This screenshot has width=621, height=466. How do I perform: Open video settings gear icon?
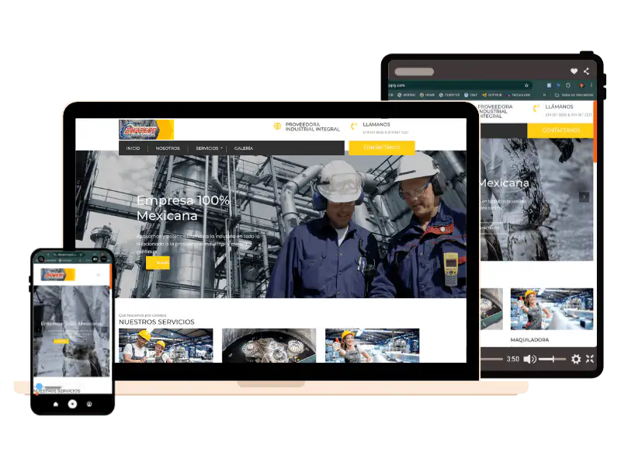tap(576, 359)
